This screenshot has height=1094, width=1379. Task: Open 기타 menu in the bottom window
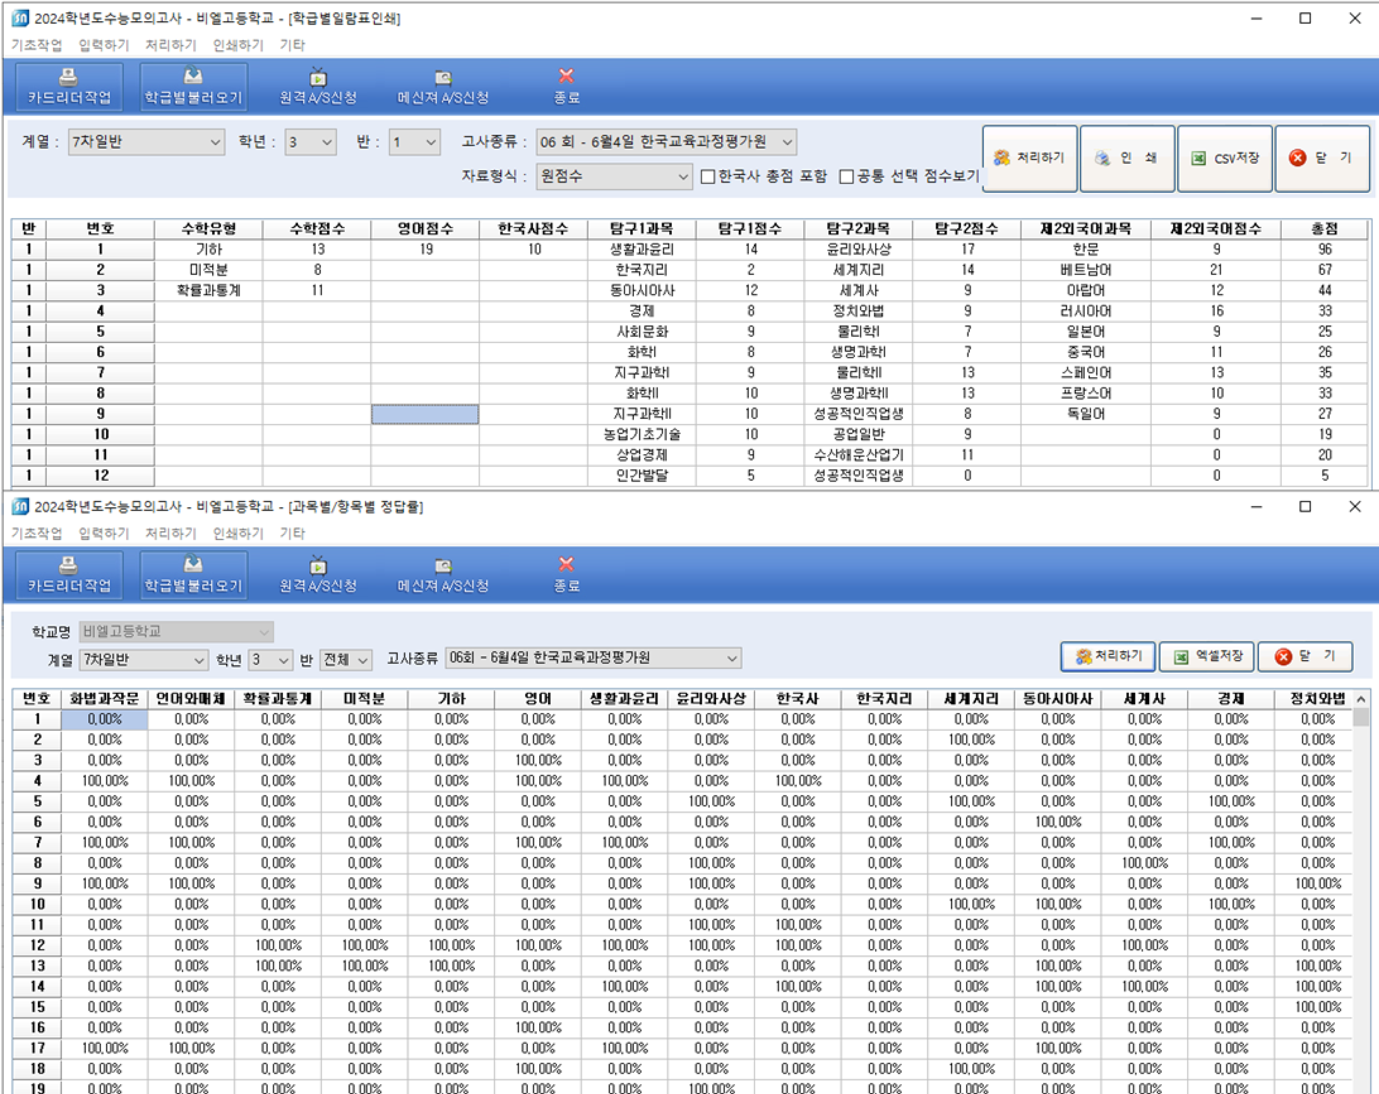[x=292, y=533]
